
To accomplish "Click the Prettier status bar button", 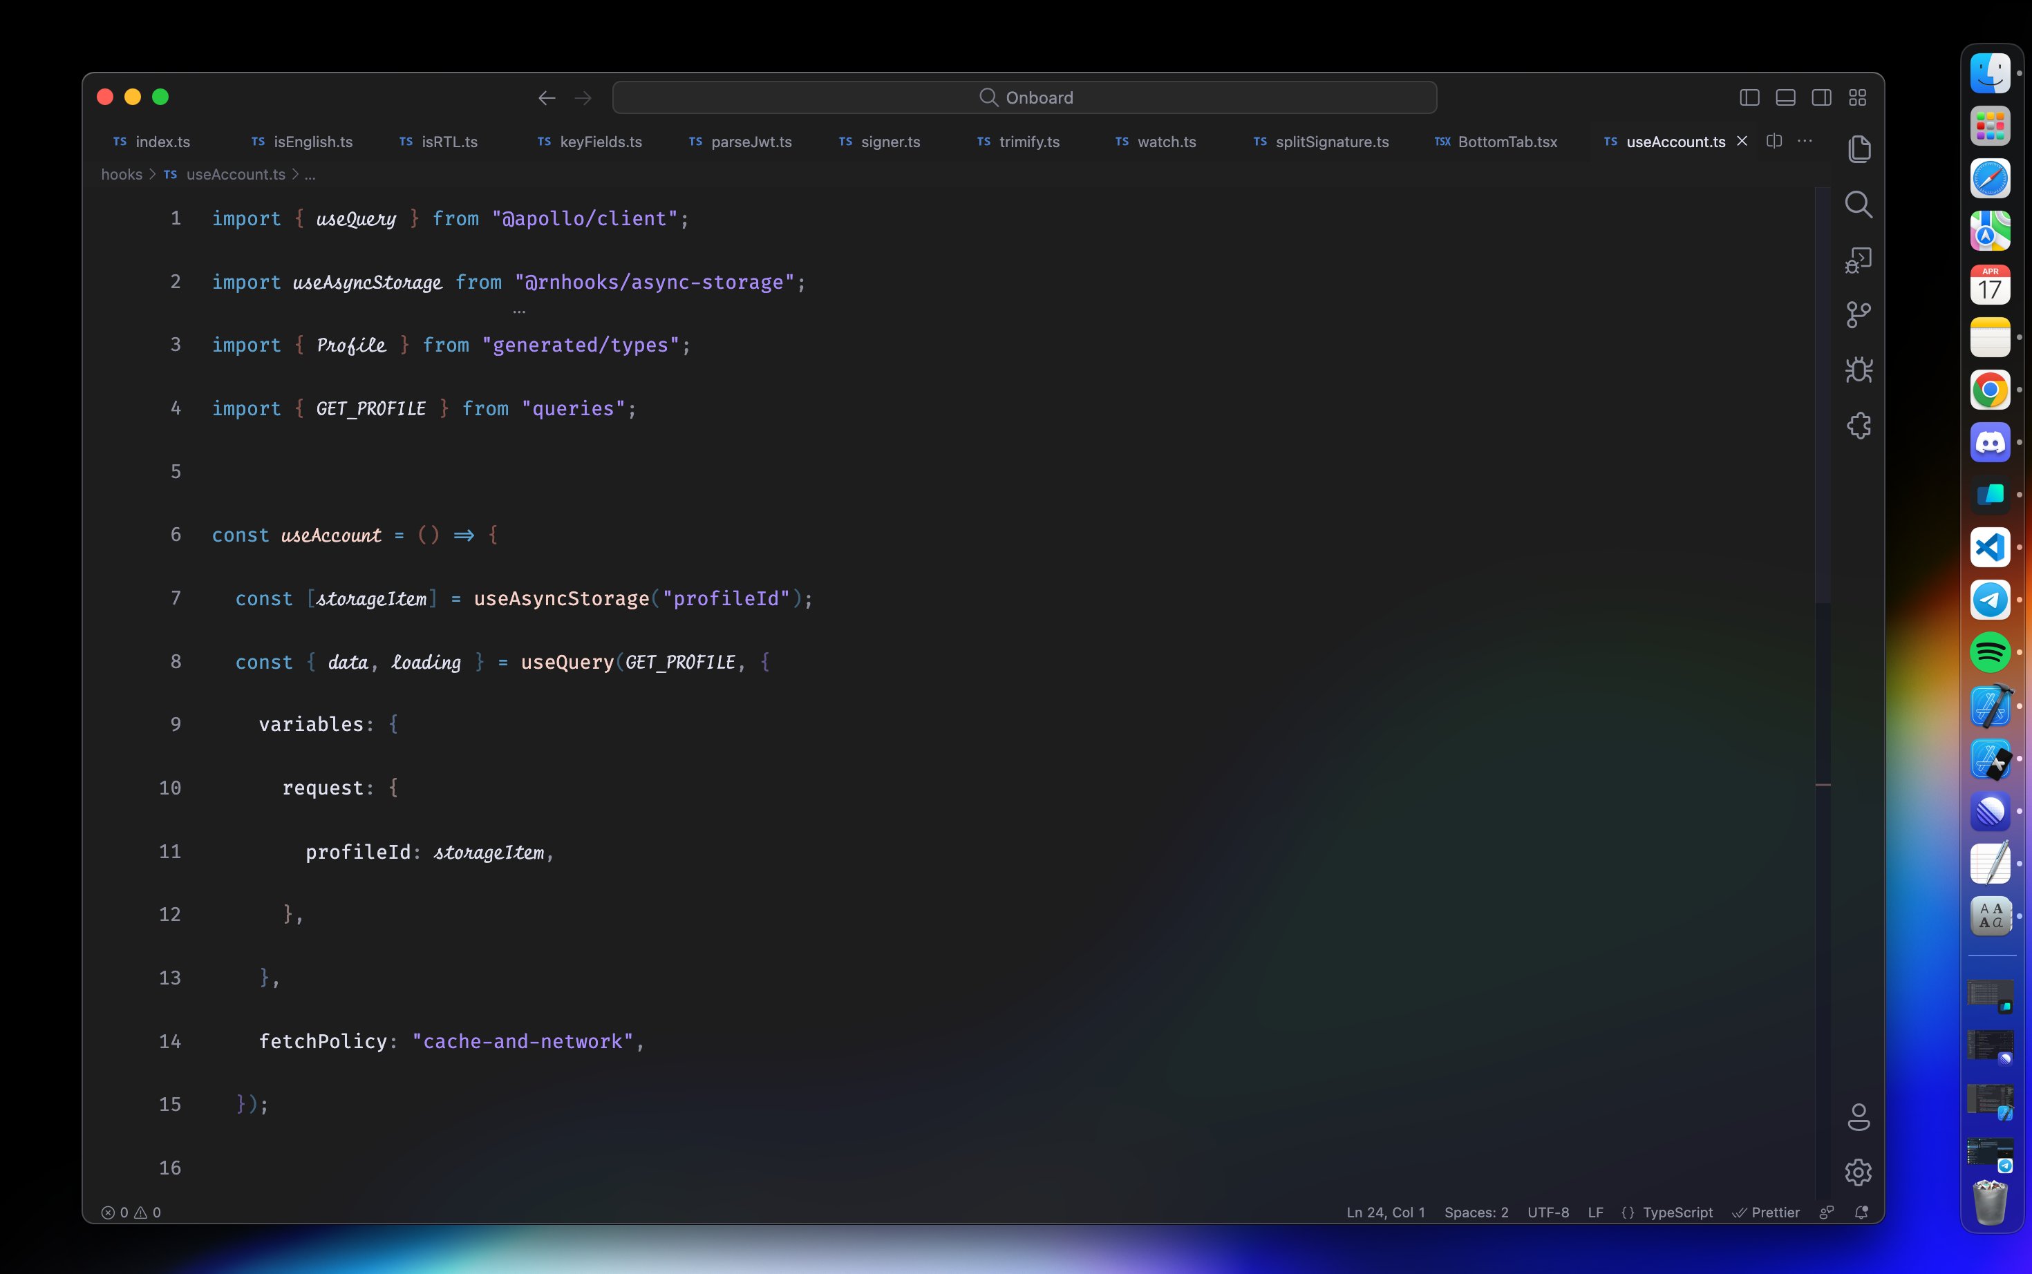I will coord(1766,1213).
